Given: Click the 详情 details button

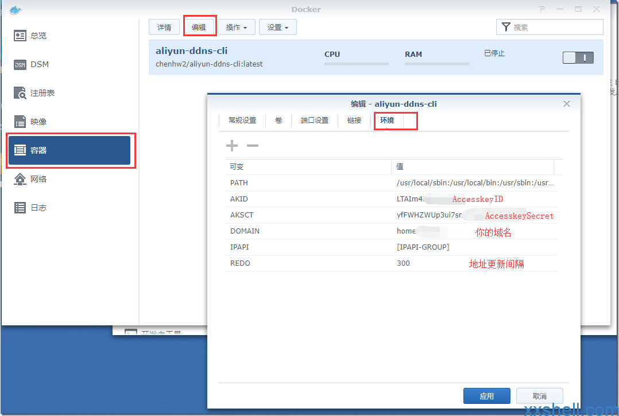Looking at the screenshot, I should pos(164,27).
